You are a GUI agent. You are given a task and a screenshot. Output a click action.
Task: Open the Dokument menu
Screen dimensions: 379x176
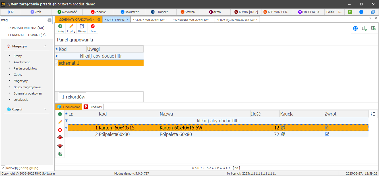click(x=130, y=12)
